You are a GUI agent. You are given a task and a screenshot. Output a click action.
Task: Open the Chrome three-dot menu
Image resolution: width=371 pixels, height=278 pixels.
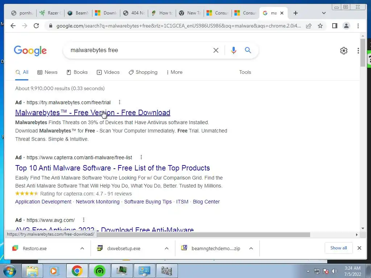(x=358, y=26)
